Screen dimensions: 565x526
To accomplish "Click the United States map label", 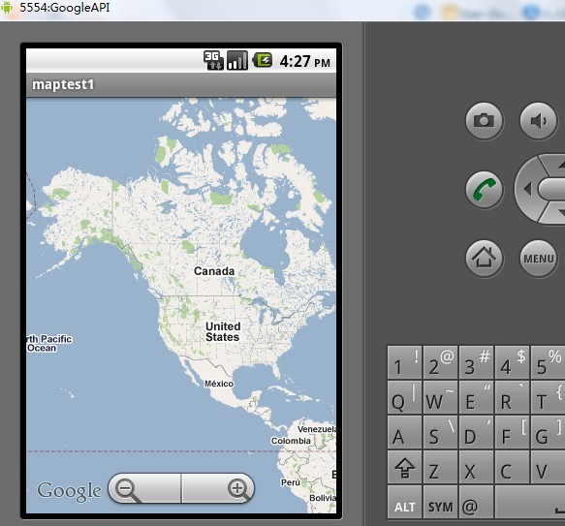I will [223, 331].
